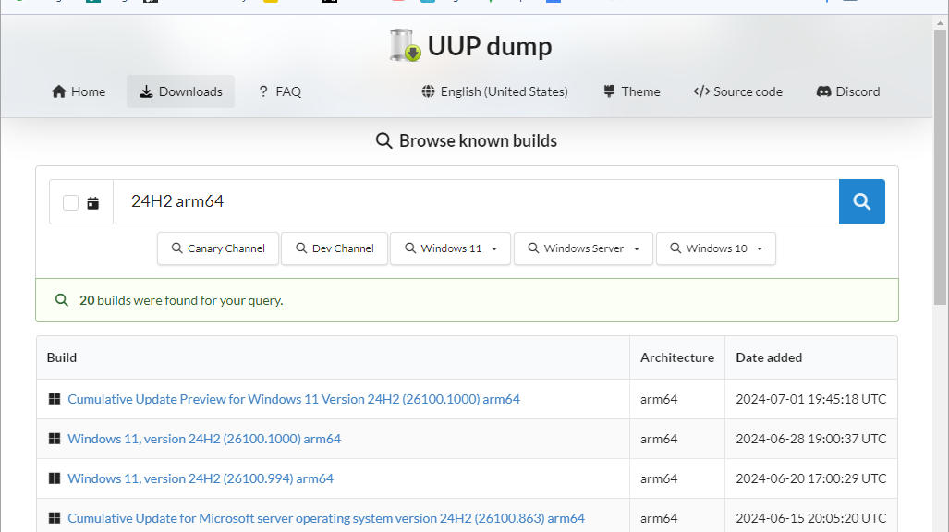Click the search field containing 24H2 arm64
Viewport: 949px width, 532px height.
pyautogui.click(x=476, y=201)
